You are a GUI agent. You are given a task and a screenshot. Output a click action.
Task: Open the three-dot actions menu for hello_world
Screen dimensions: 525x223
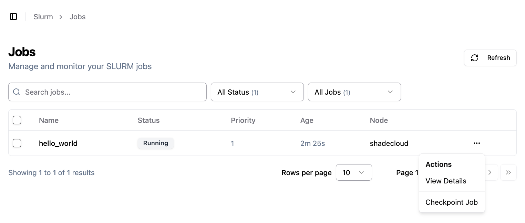coord(476,143)
